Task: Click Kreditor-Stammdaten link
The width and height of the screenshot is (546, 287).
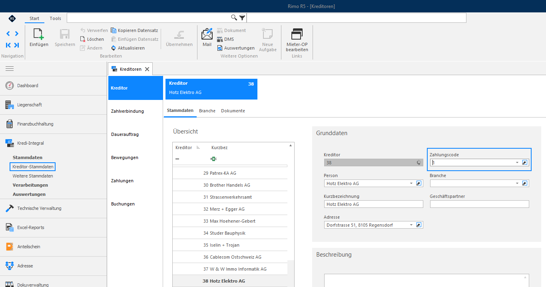Action: [x=33, y=167]
